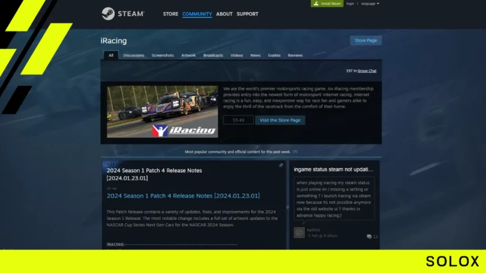Open the COMMUNITY menu

point(197,14)
